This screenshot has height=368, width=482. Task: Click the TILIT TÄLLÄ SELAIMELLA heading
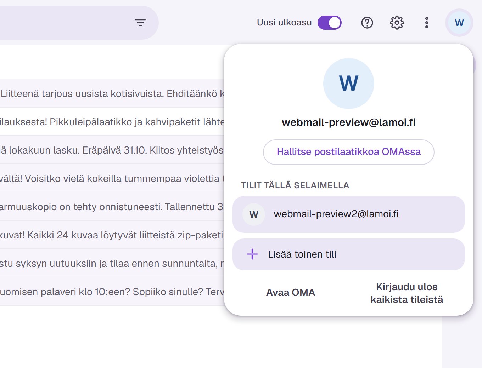point(295,185)
